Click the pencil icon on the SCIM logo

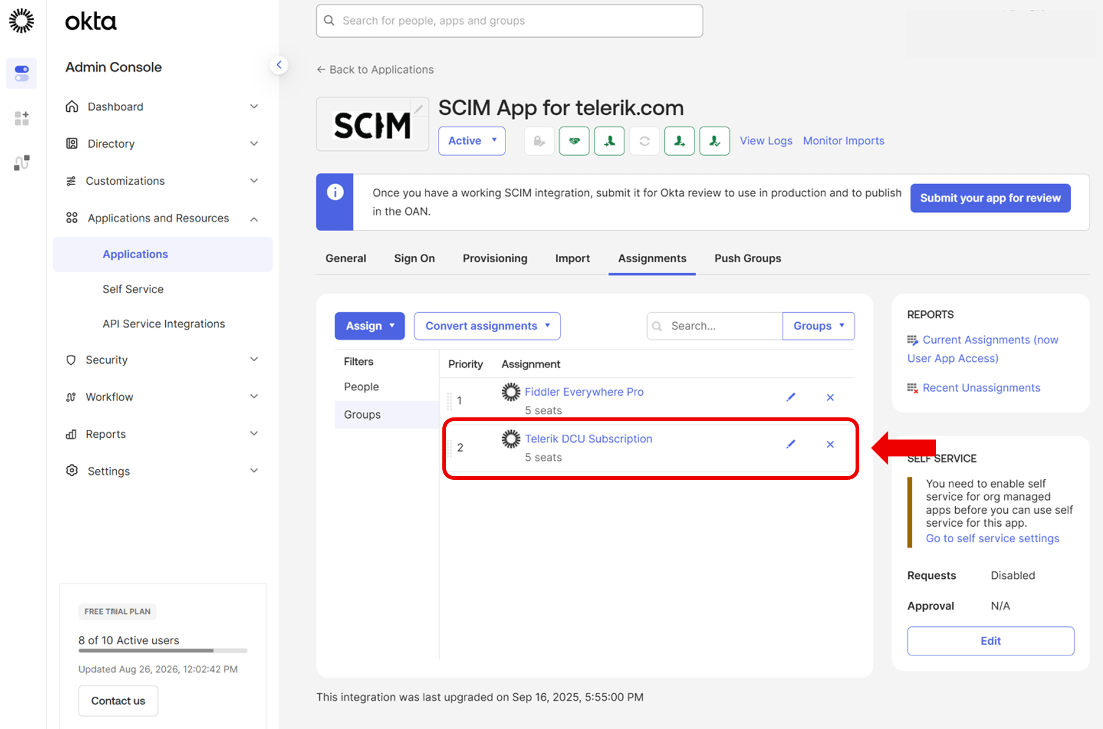pos(419,109)
